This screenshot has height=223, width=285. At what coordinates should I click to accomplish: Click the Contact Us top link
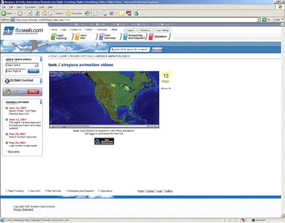75,29
